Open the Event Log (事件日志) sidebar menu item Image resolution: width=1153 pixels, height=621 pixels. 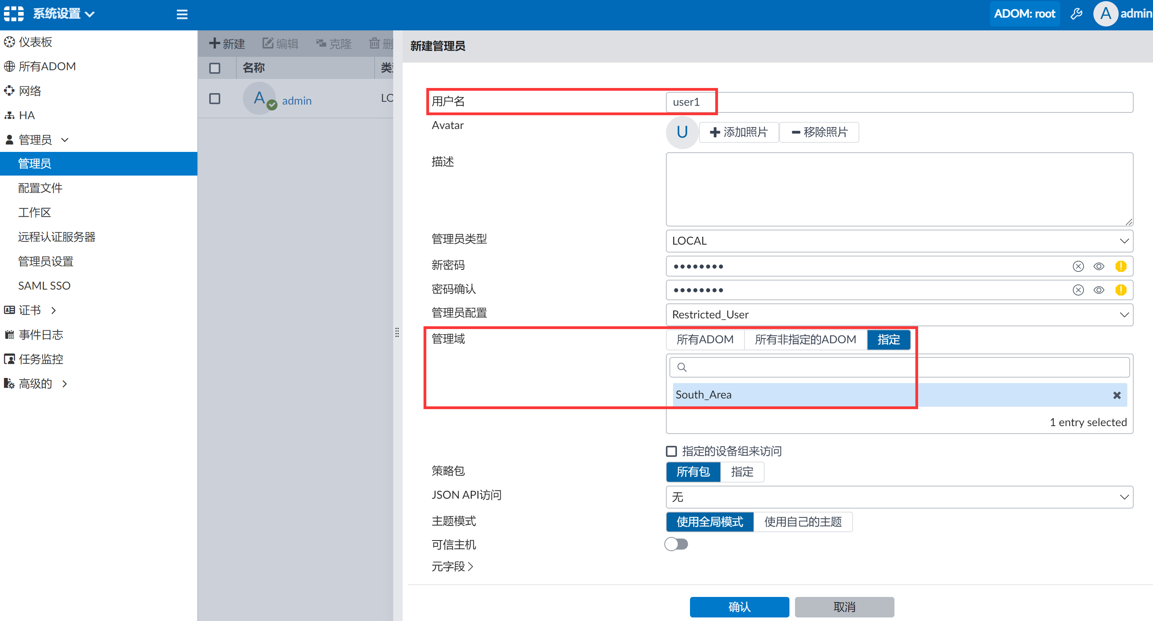pyautogui.click(x=40, y=335)
